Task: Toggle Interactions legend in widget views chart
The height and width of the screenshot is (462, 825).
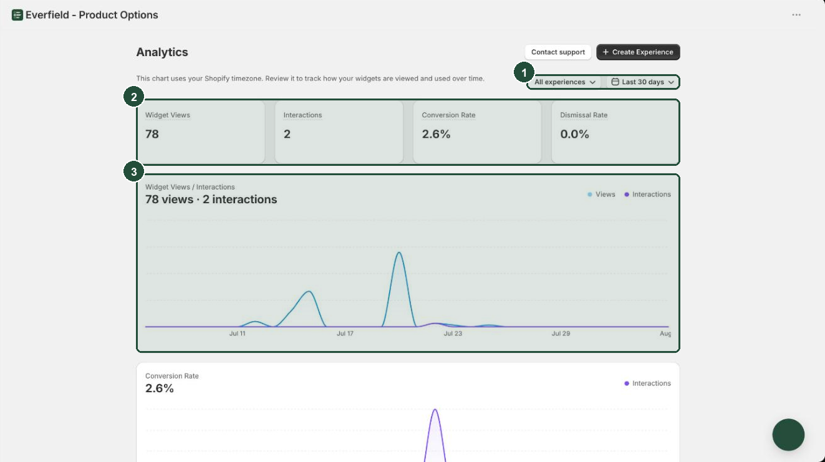Action: click(647, 195)
